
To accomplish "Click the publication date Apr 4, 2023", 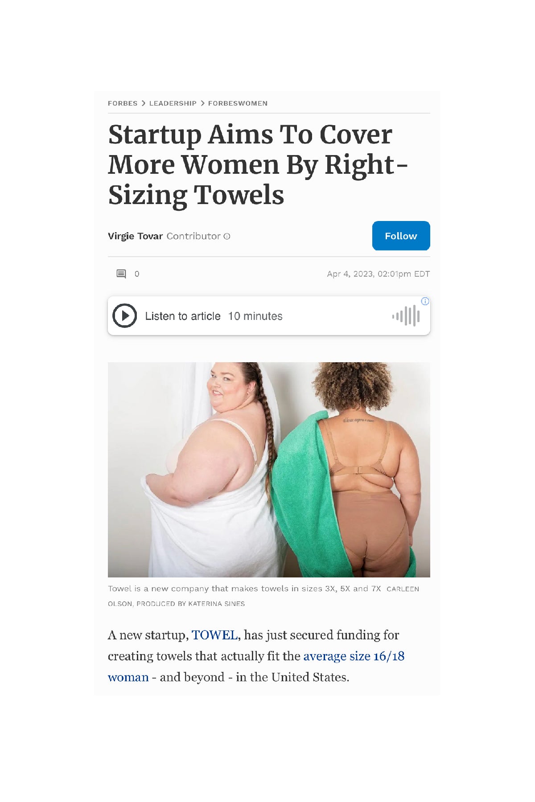I will (350, 274).
